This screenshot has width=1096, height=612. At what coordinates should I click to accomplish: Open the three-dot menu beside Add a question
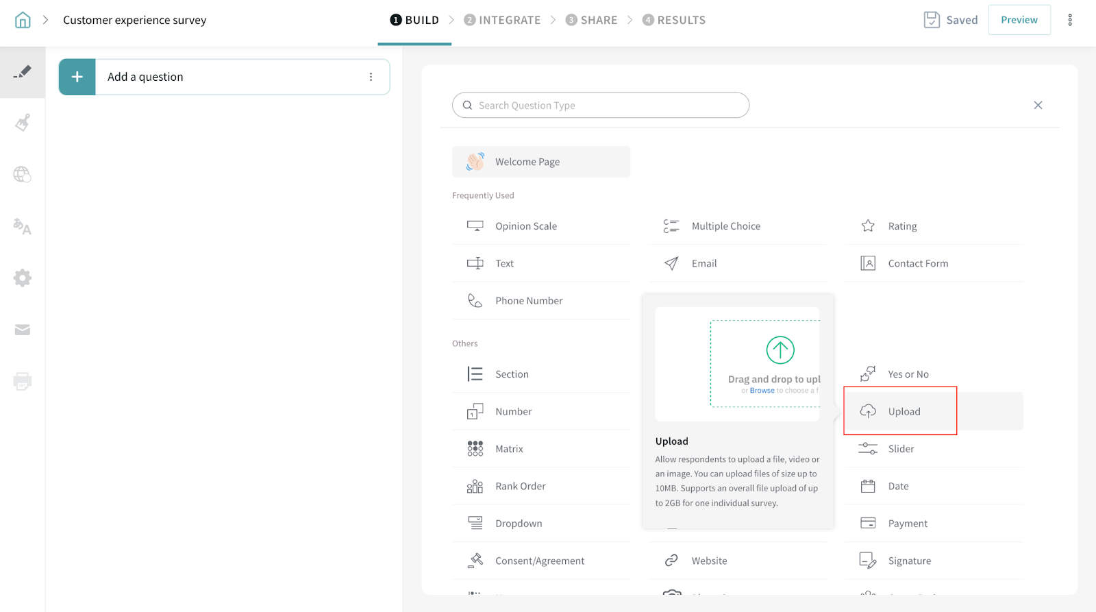[371, 77]
